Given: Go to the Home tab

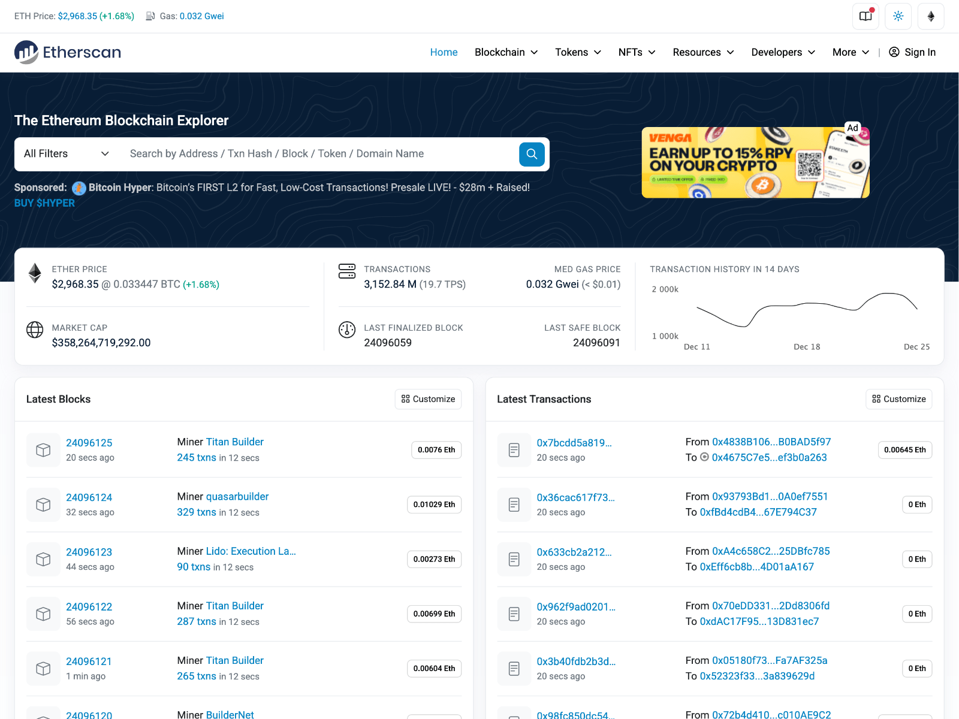Looking at the screenshot, I should [444, 52].
